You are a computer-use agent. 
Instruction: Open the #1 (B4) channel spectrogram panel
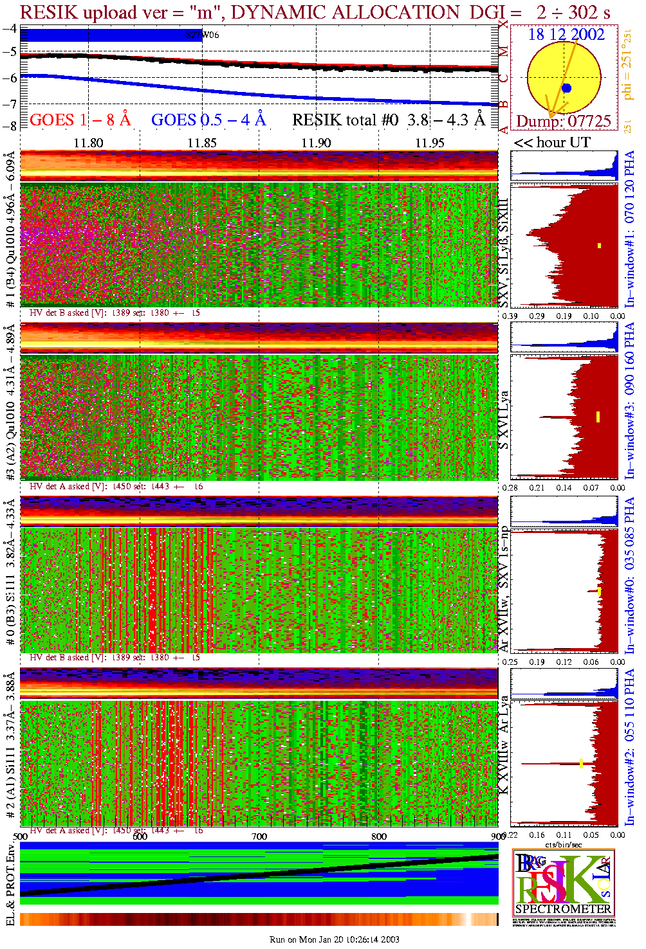259,244
